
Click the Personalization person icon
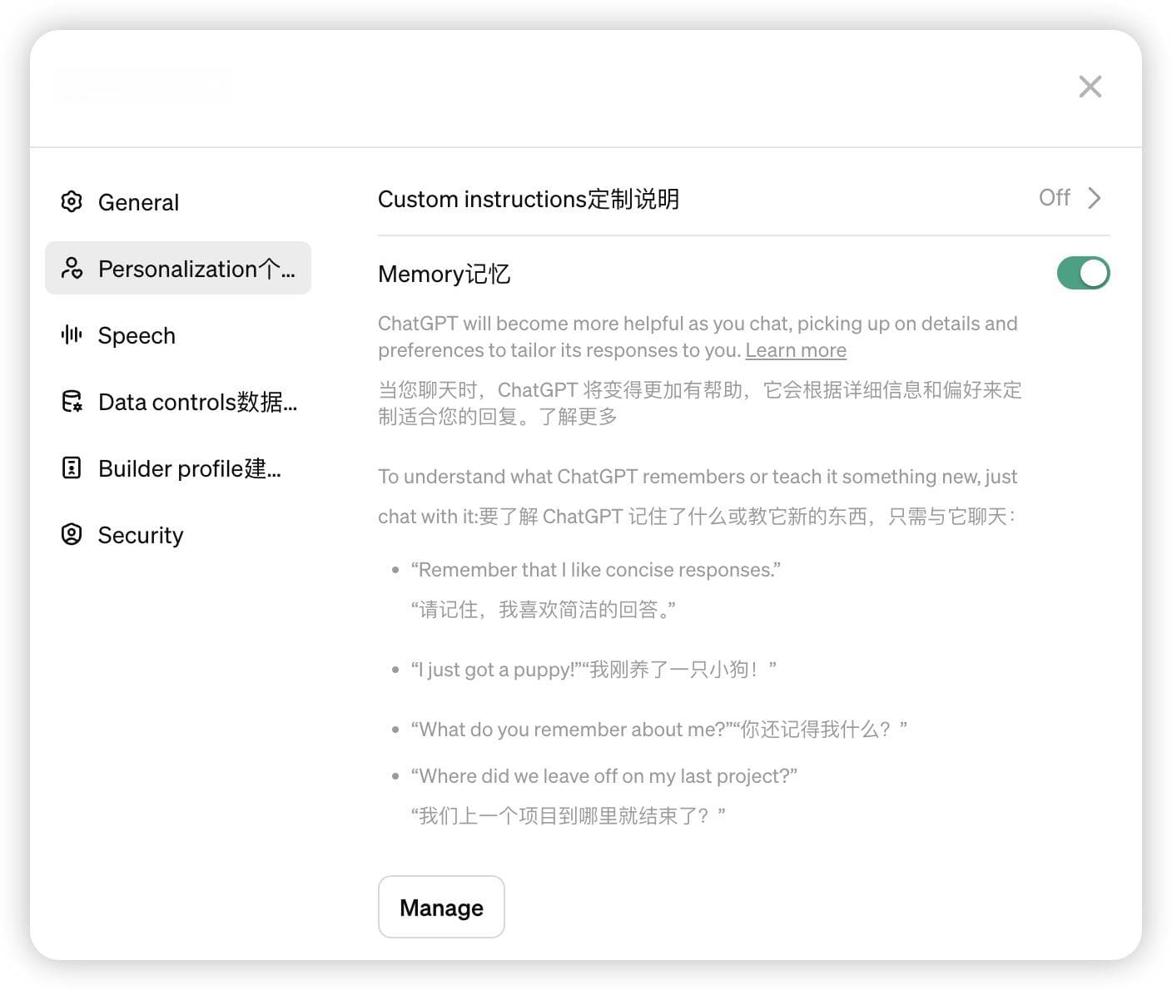pos(72,268)
